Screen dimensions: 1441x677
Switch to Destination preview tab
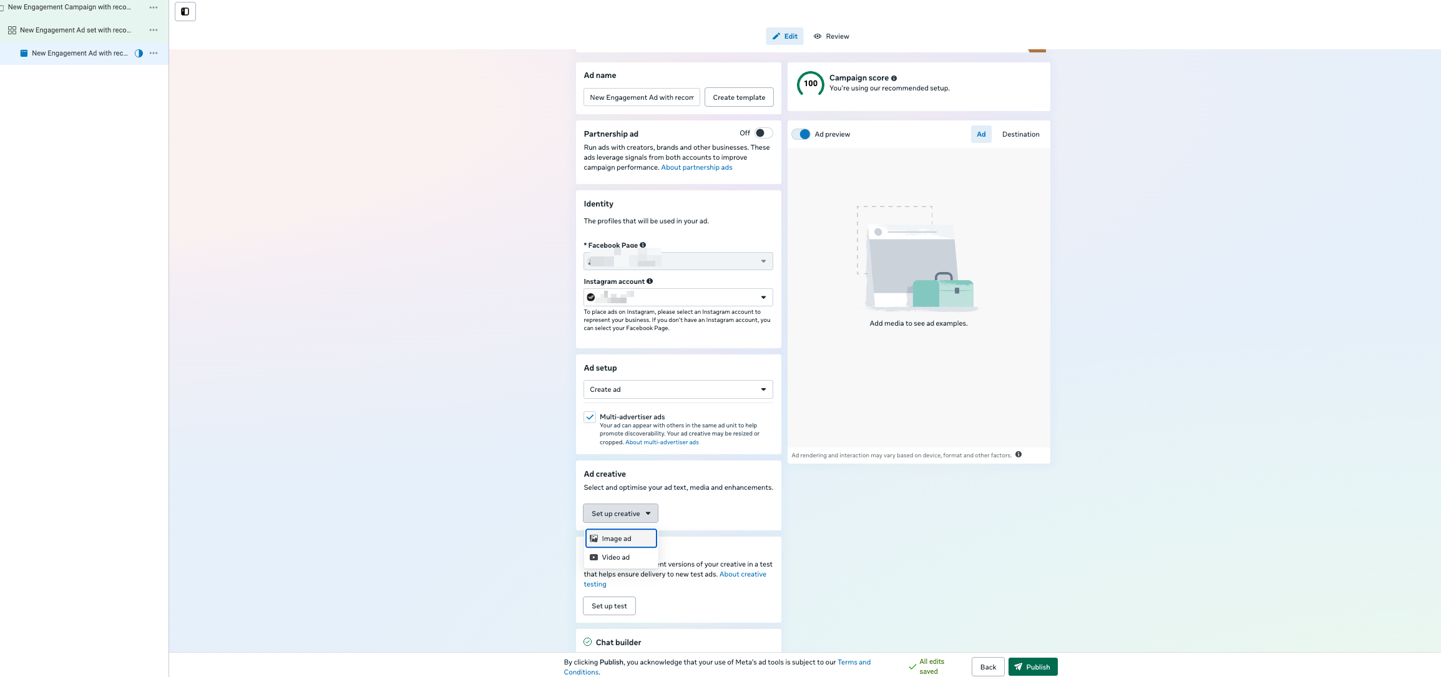point(1020,134)
